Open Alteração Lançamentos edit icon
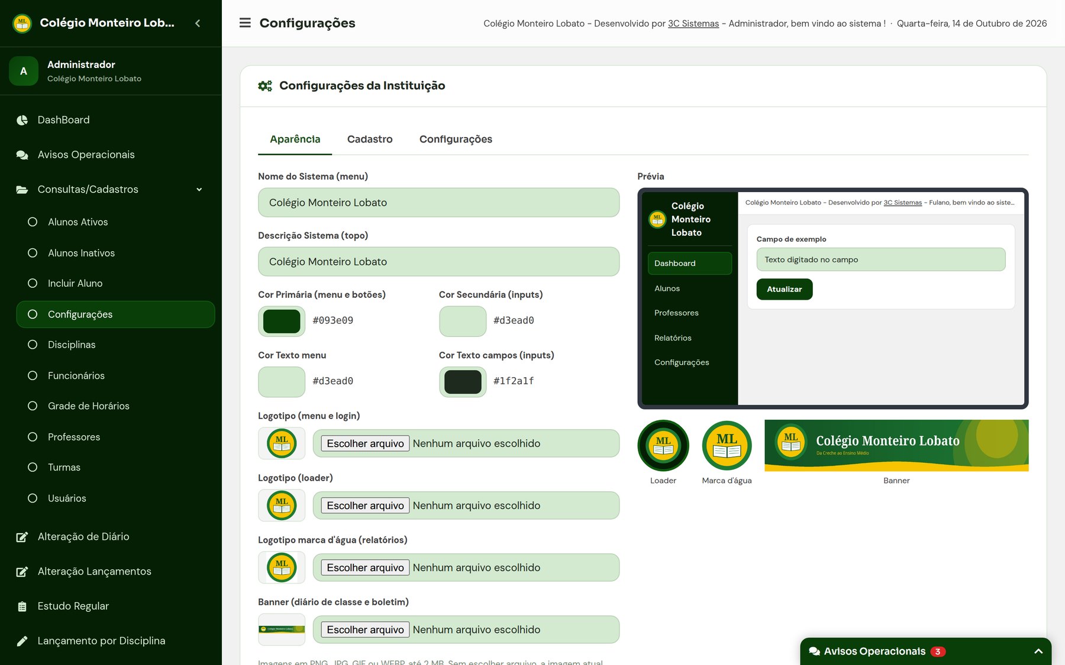The width and height of the screenshot is (1065, 665). (22, 572)
